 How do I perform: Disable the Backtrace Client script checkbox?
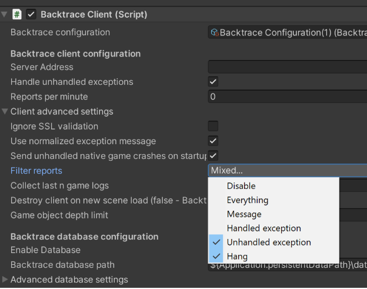pyautogui.click(x=31, y=15)
